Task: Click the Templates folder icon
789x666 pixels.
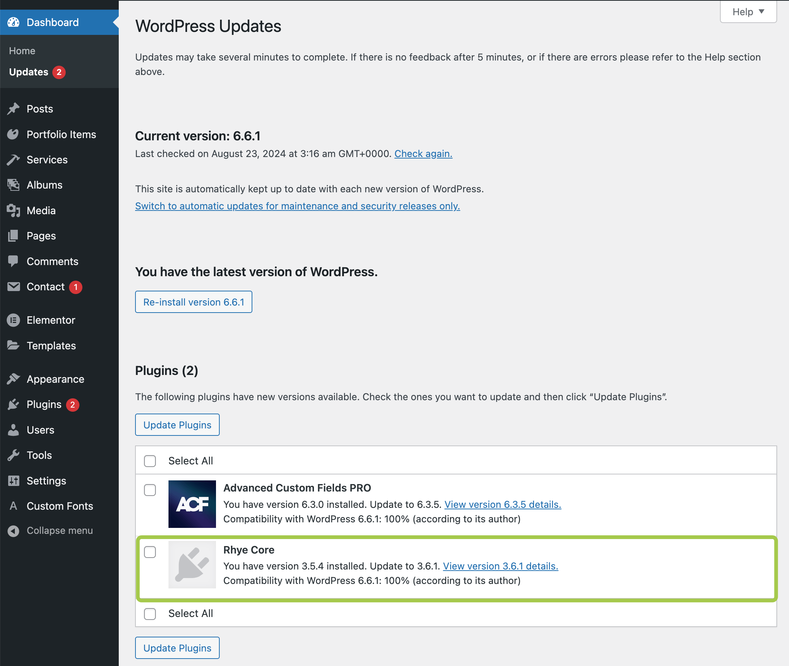Action: 13,345
